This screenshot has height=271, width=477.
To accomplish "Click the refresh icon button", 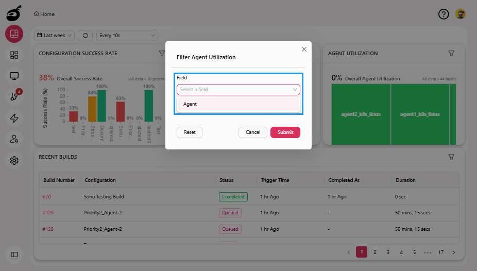I will [x=85, y=35].
